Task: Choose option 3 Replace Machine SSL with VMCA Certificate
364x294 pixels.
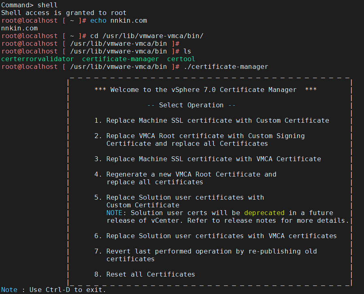Action: [x=207, y=159]
